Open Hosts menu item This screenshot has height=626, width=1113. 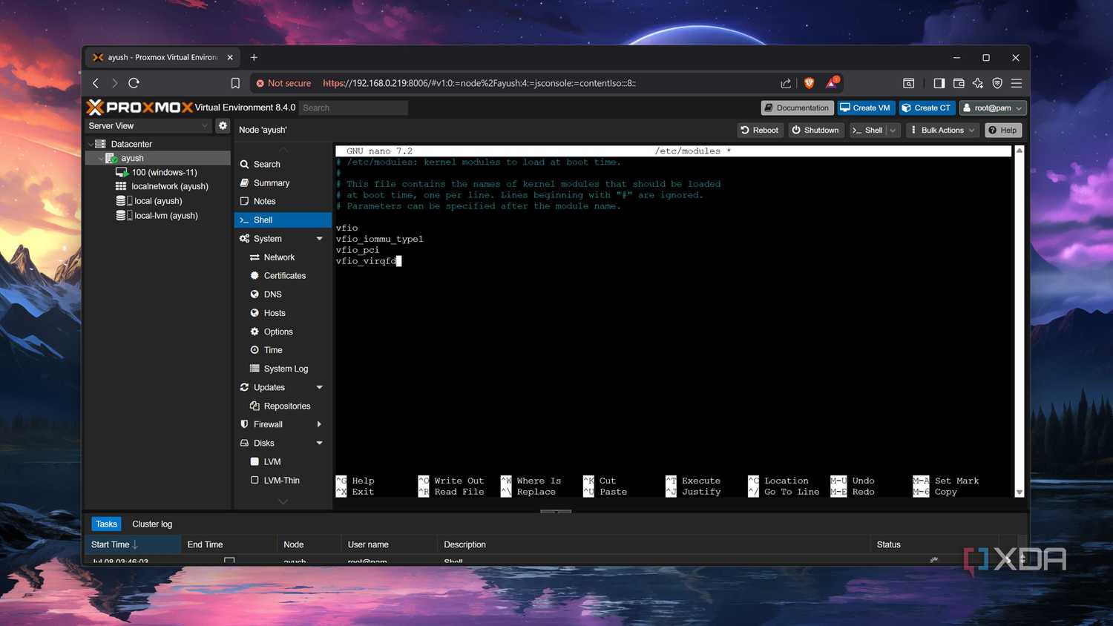(x=283, y=313)
